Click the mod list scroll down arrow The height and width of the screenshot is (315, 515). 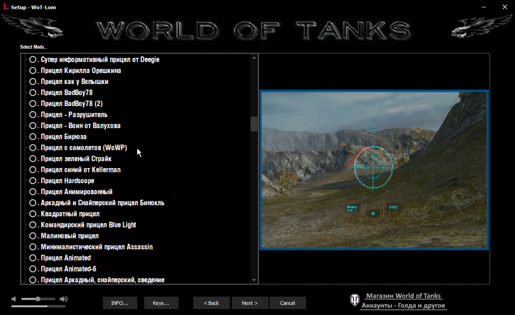pos(254,280)
